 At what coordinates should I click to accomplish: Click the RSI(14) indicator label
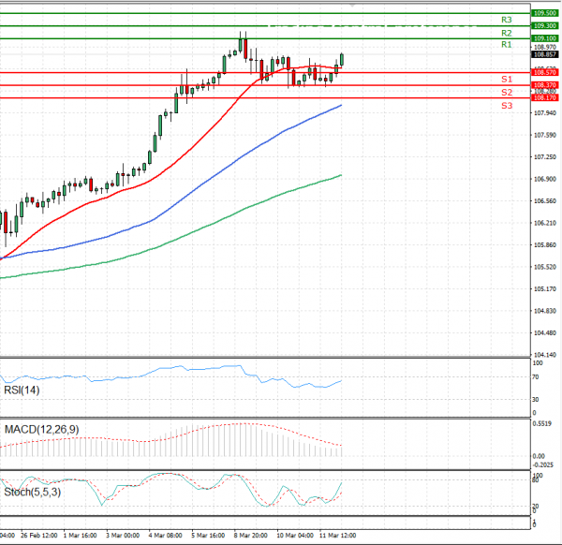click(22, 390)
